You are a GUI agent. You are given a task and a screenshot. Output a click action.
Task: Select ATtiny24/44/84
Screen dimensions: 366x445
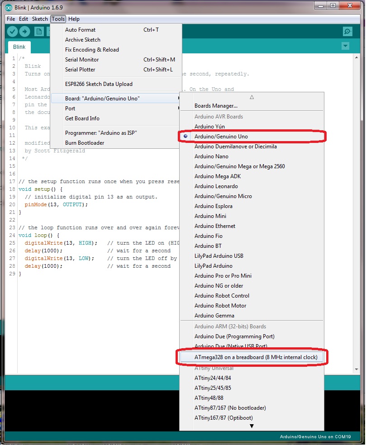pyautogui.click(x=252, y=378)
